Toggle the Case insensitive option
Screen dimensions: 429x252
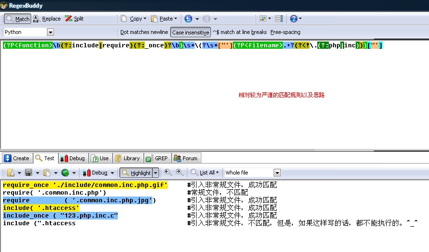coord(191,32)
